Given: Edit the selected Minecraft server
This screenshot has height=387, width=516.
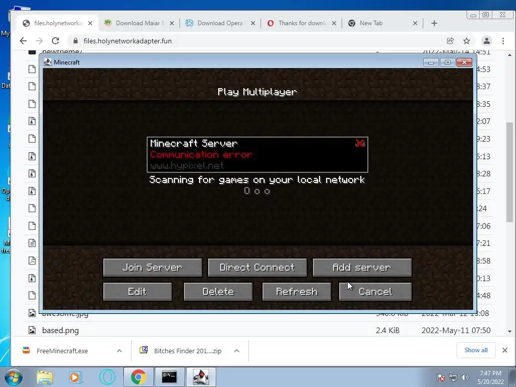Looking at the screenshot, I should (x=137, y=292).
